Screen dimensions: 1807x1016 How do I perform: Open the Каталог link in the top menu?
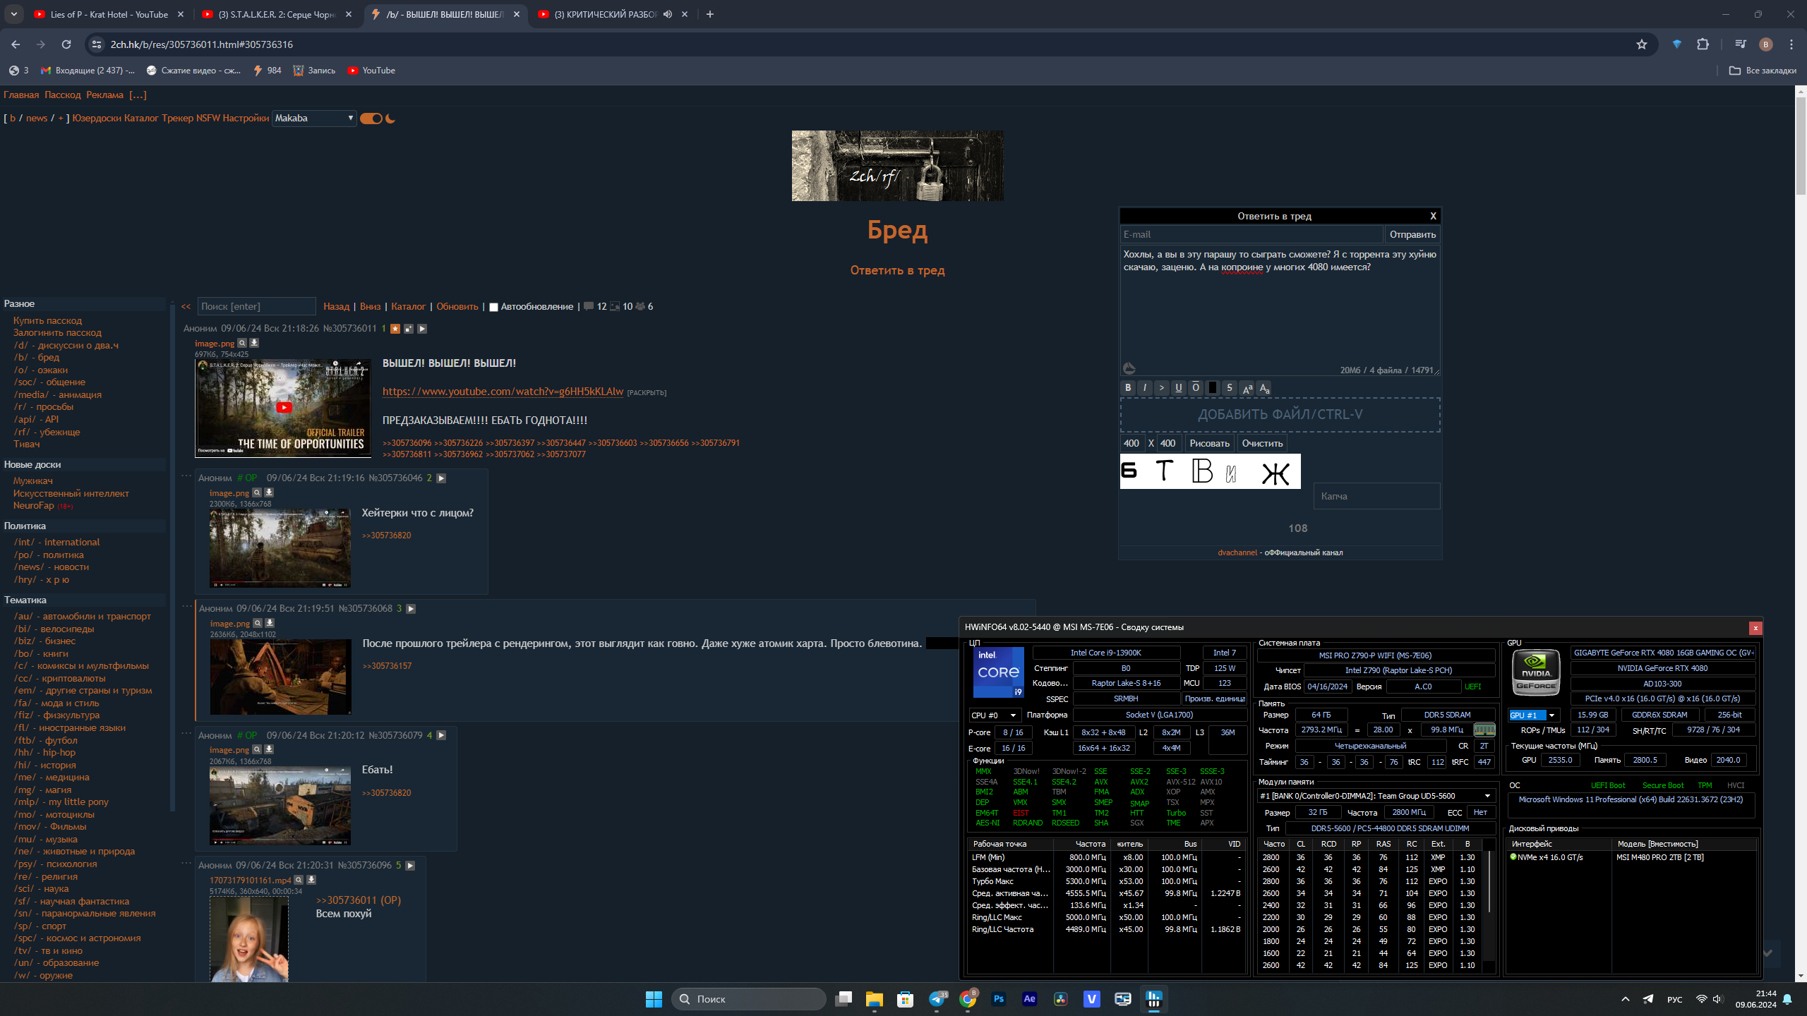[141, 118]
